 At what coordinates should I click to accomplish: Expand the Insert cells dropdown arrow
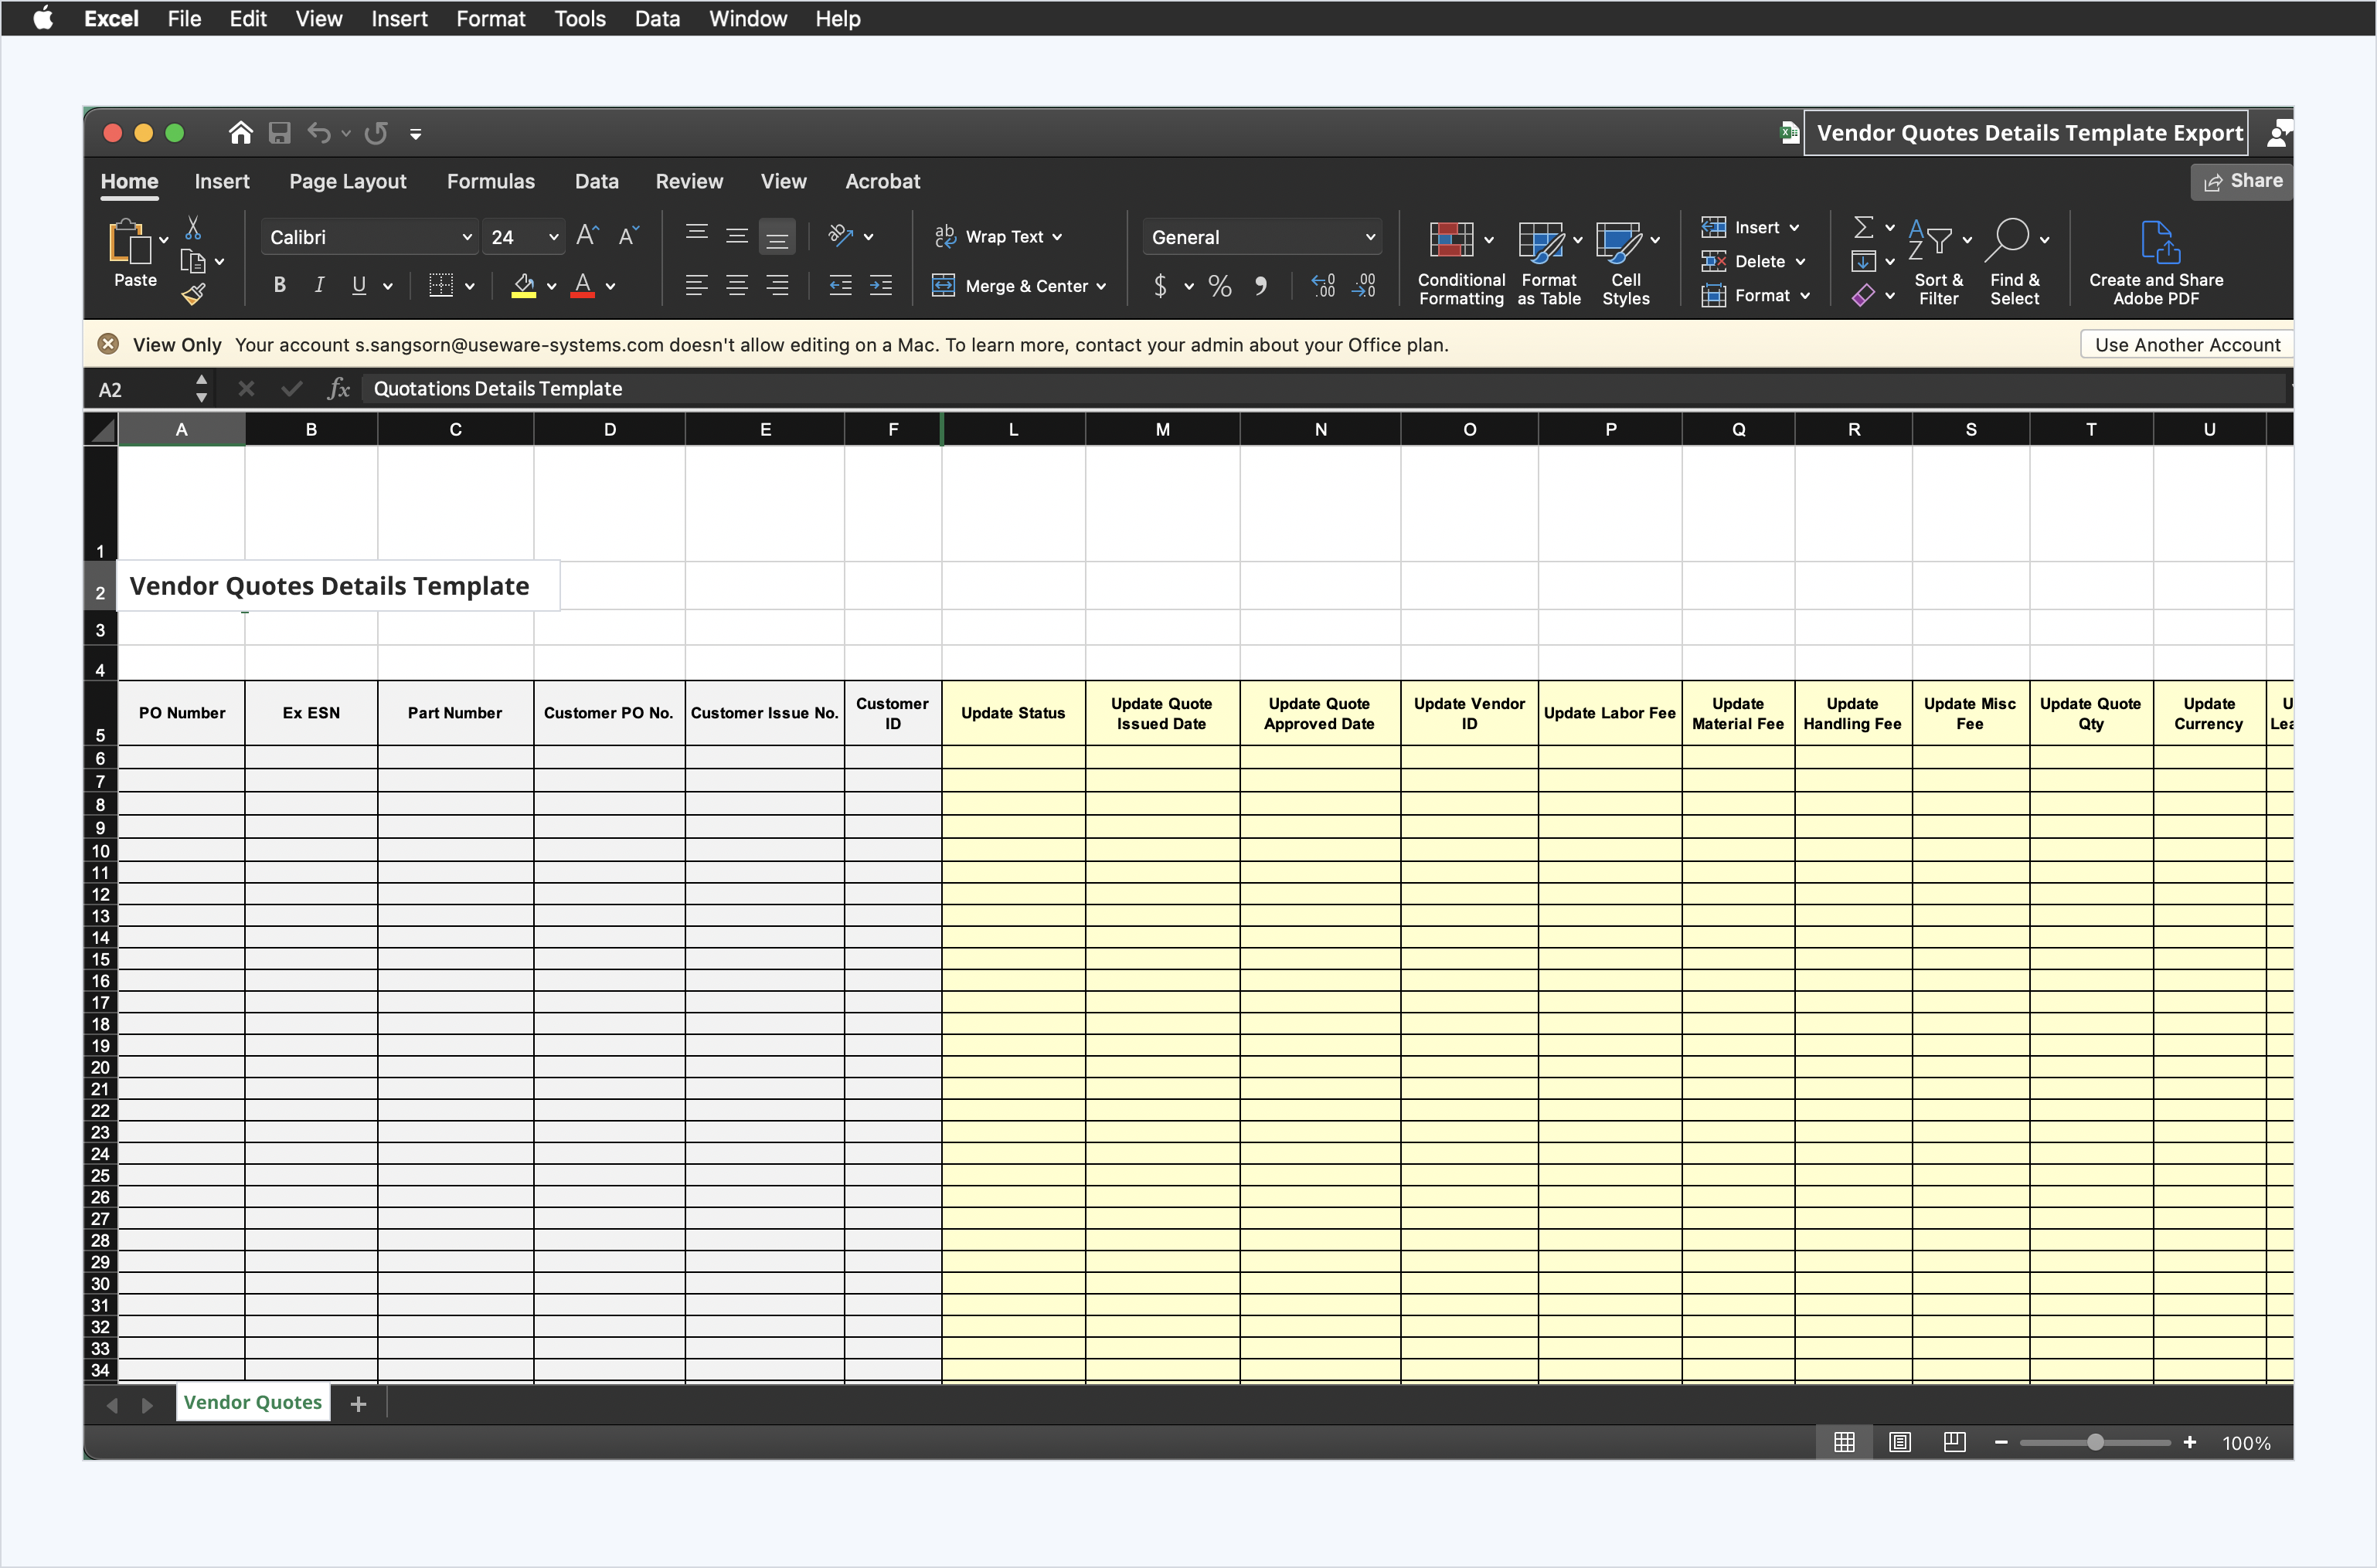click(x=1795, y=228)
